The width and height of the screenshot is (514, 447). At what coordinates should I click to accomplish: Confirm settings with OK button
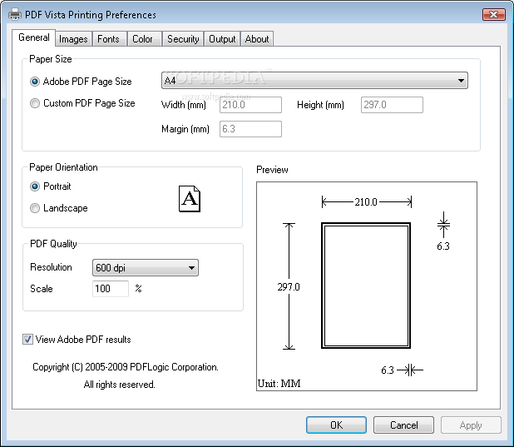tap(336, 425)
